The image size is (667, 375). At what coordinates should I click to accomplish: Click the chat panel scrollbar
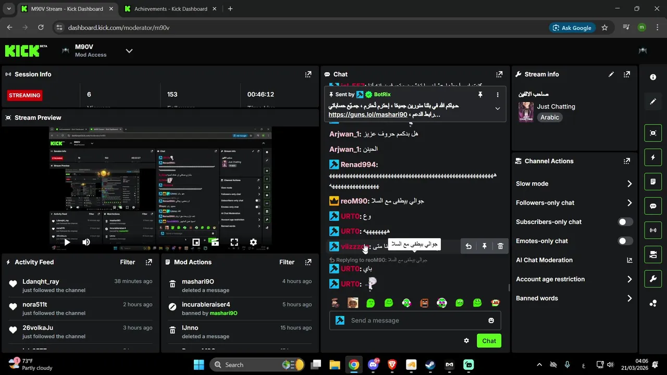click(509, 287)
